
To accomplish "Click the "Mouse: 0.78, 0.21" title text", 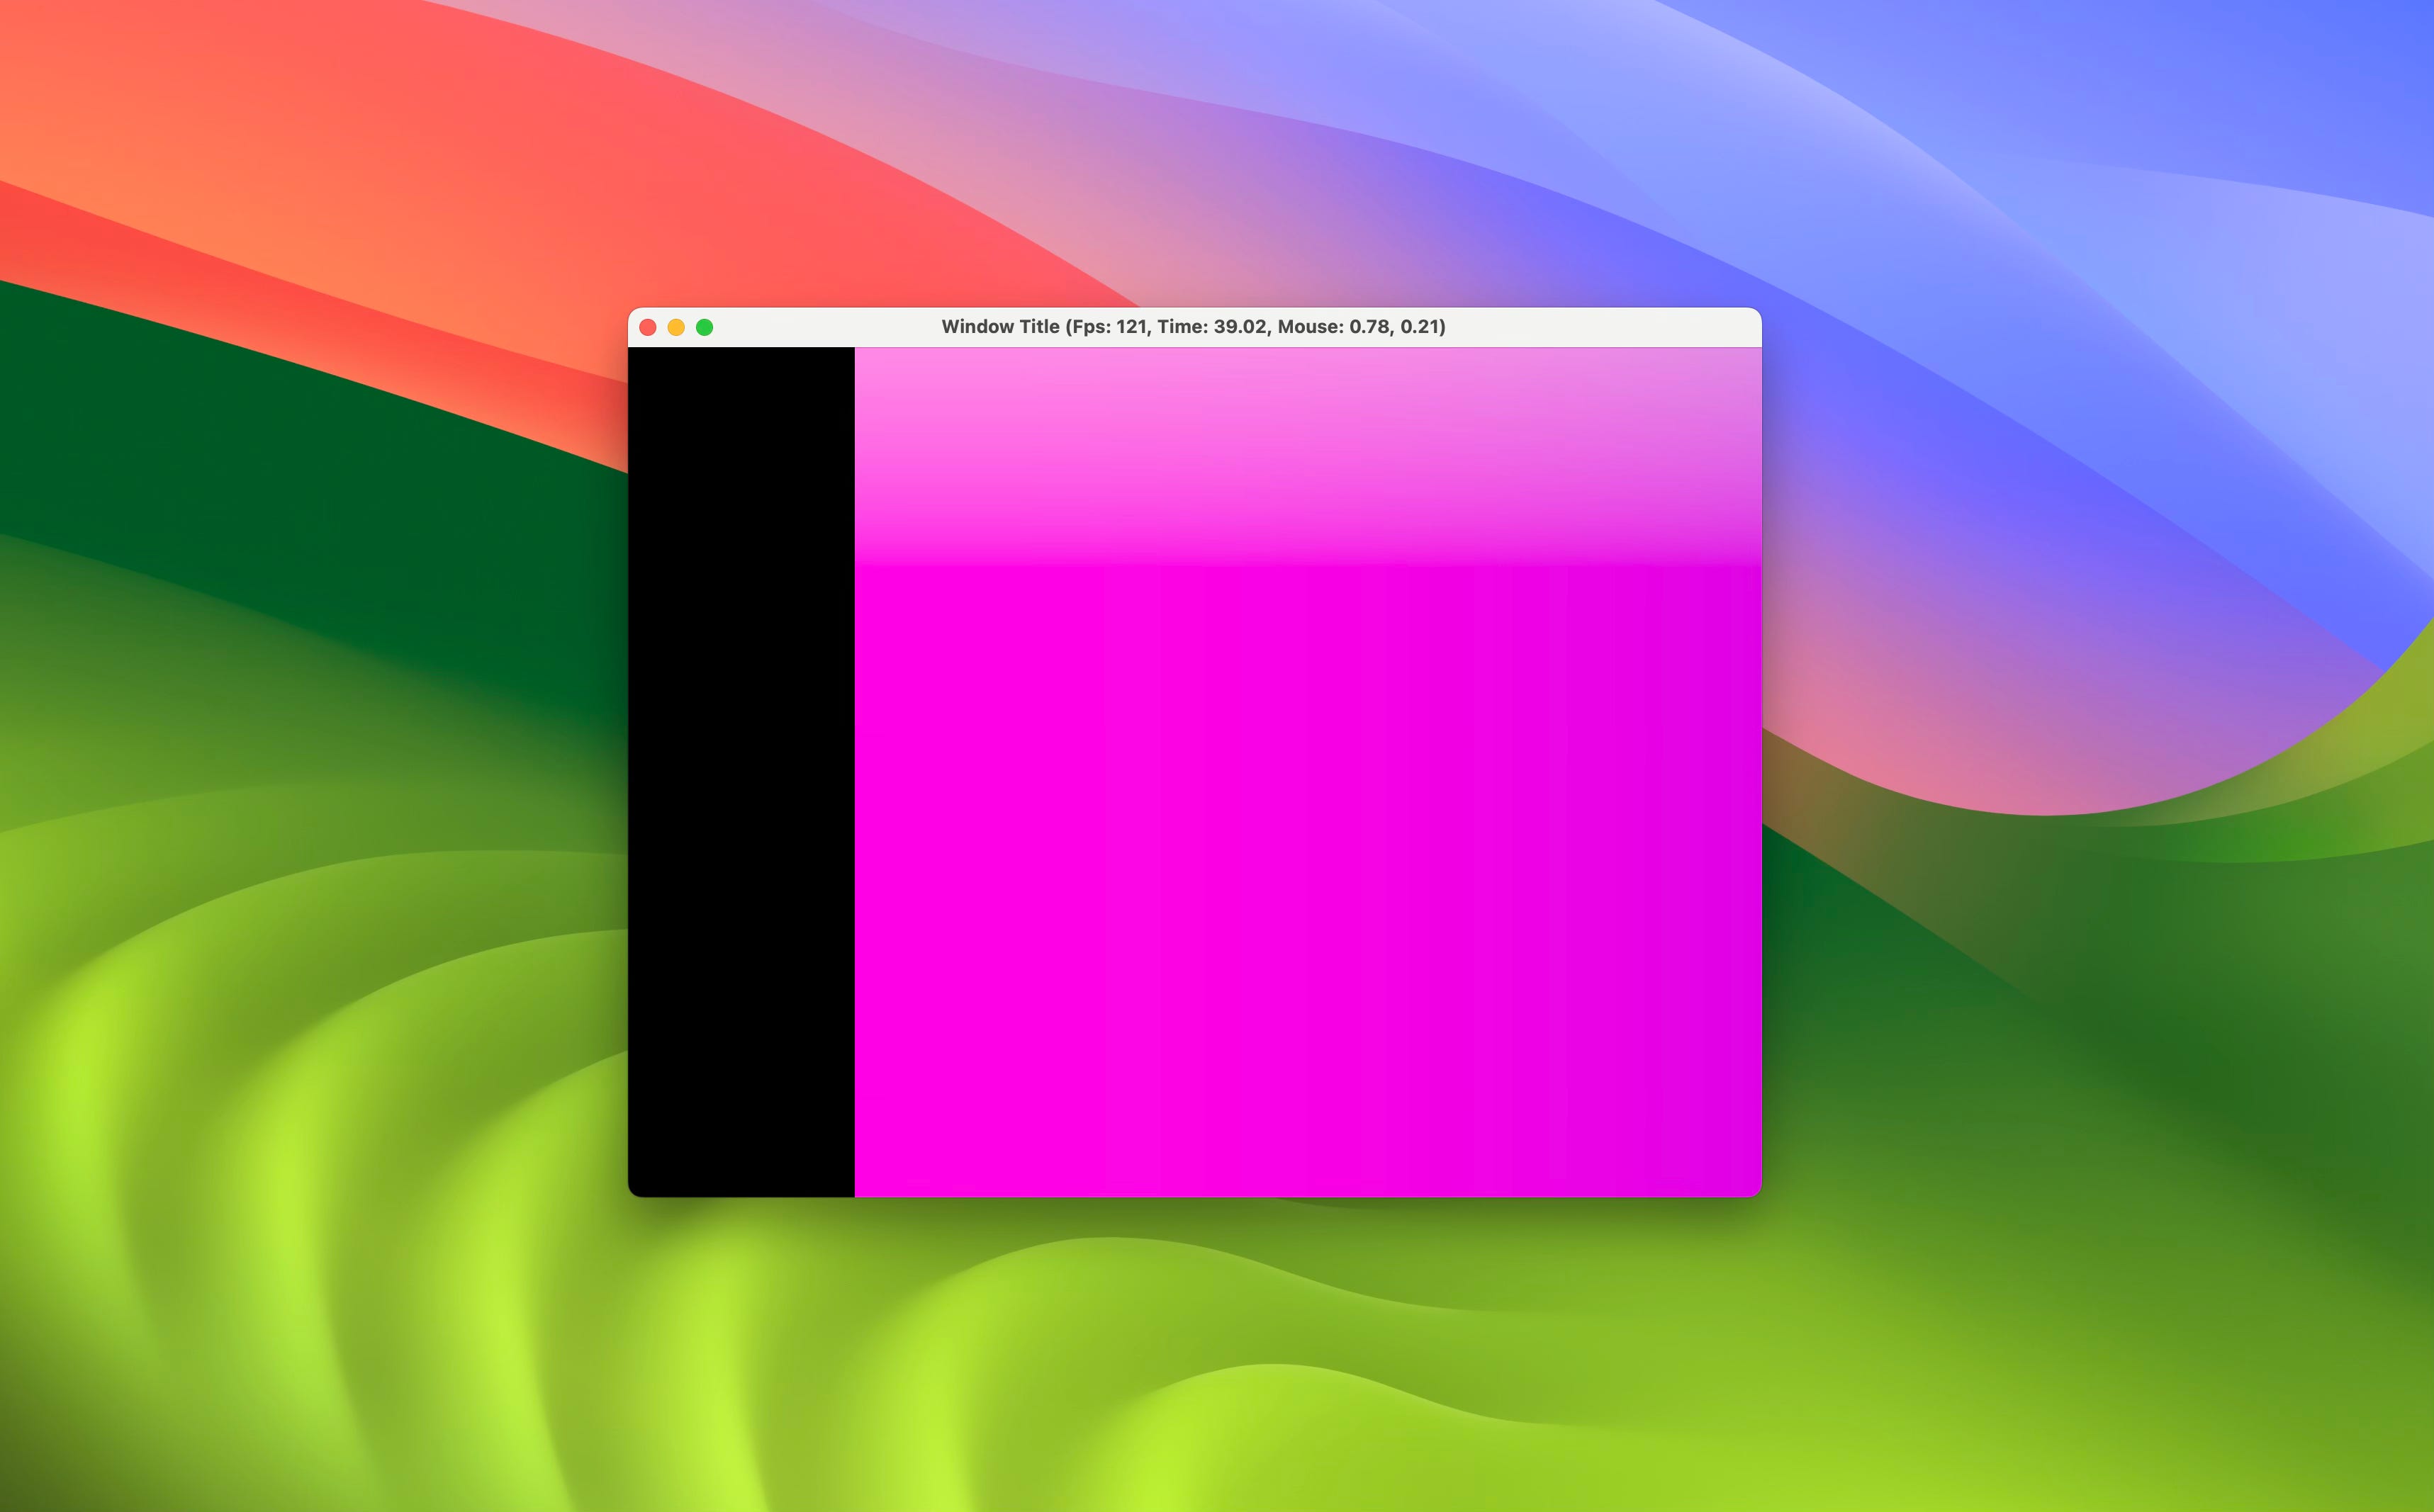I will click(x=1359, y=327).
